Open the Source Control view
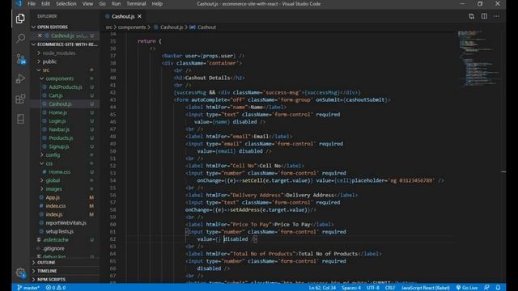518x291 pixels. click(x=20, y=59)
